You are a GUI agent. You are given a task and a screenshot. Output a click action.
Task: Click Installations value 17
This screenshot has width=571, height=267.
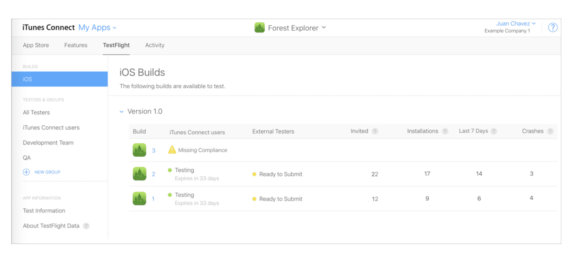(427, 174)
